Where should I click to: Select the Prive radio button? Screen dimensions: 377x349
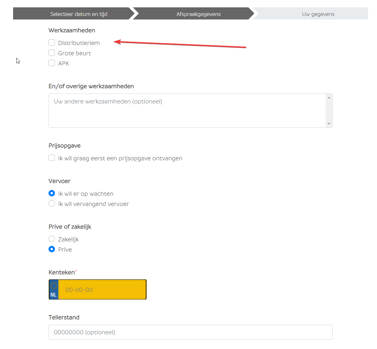click(52, 249)
